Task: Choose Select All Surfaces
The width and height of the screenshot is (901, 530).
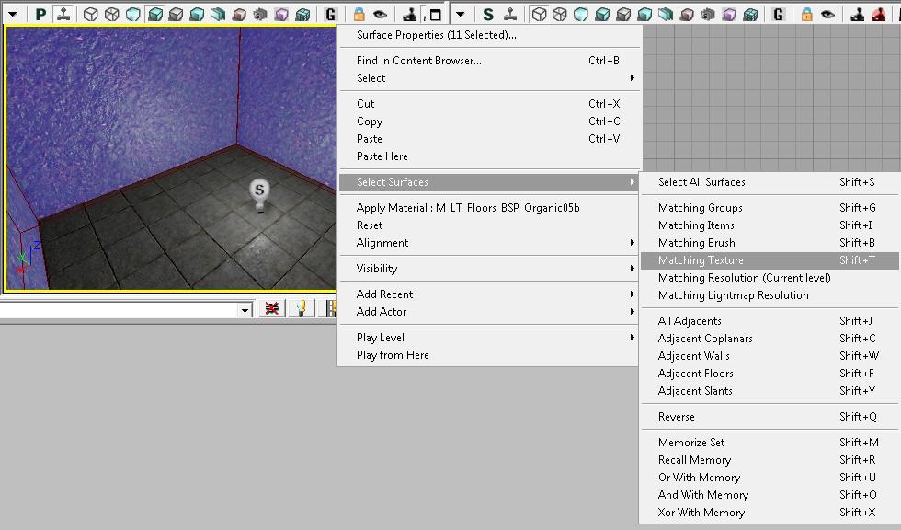Action: tap(770, 182)
